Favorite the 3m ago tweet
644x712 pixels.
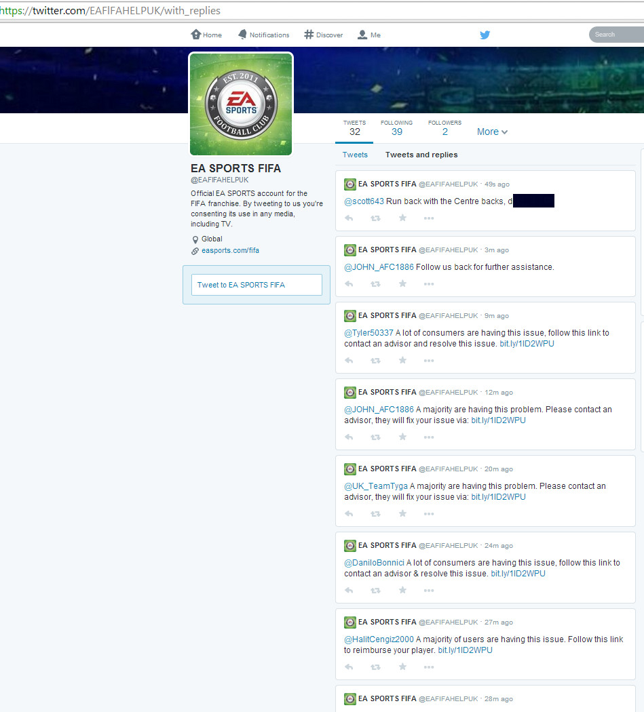[402, 284]
